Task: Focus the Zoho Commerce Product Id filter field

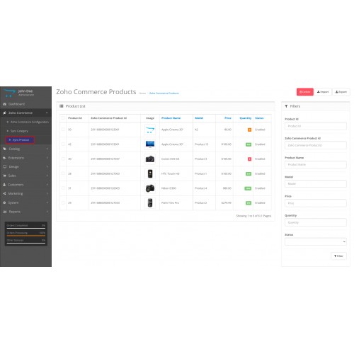Action: pos(316,145)
